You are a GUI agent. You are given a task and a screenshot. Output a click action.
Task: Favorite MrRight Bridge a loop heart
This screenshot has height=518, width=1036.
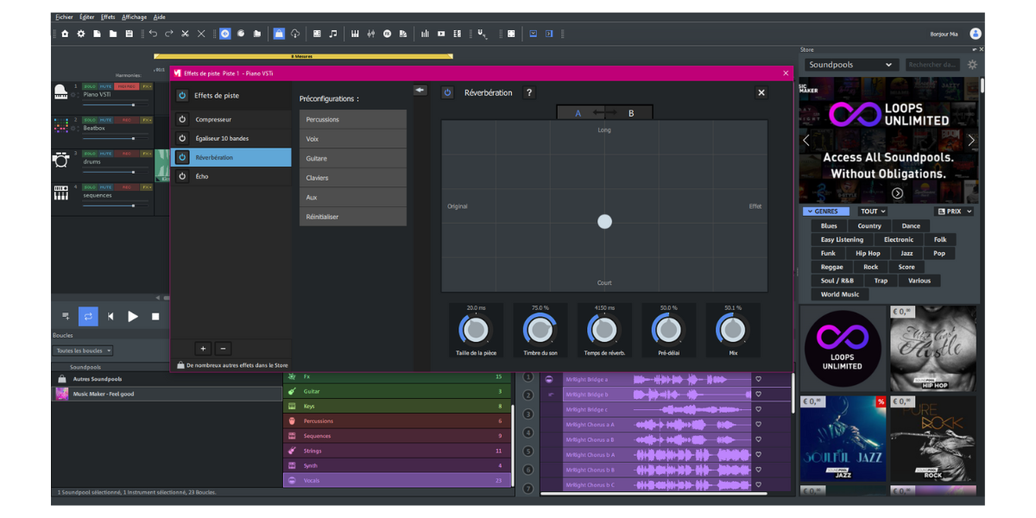(759, 379)
